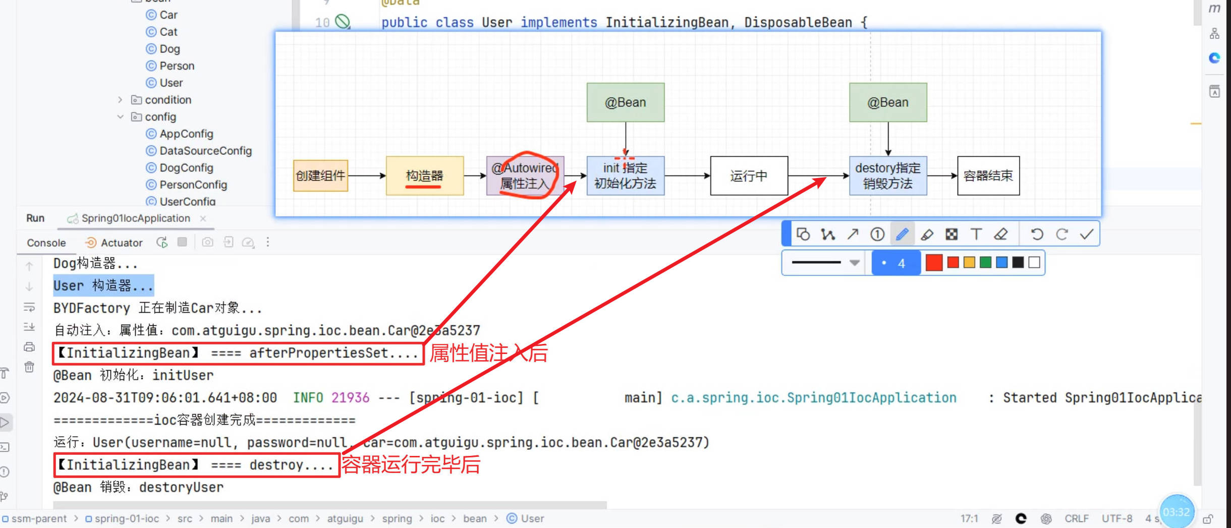The image size is (1231, 528).
Task: Select the text annotation tool
Action: click(976, 234)
